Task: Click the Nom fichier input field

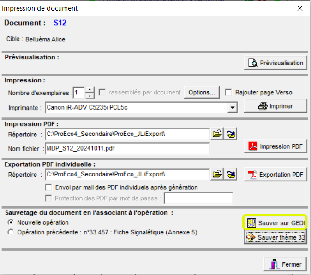Action: (x=127, y=148)
